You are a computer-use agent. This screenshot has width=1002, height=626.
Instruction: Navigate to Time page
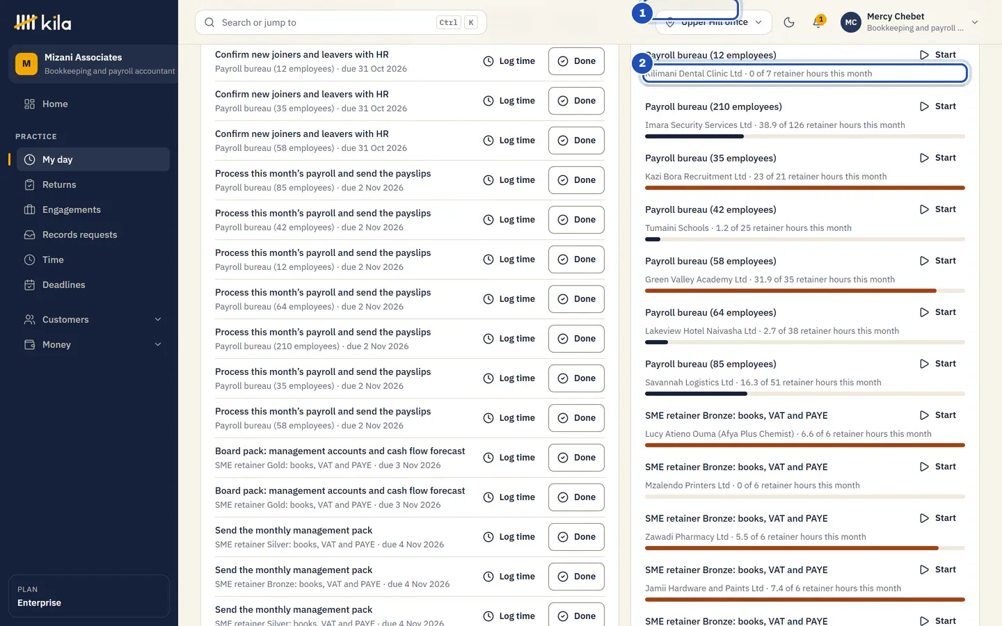(93, 259)
